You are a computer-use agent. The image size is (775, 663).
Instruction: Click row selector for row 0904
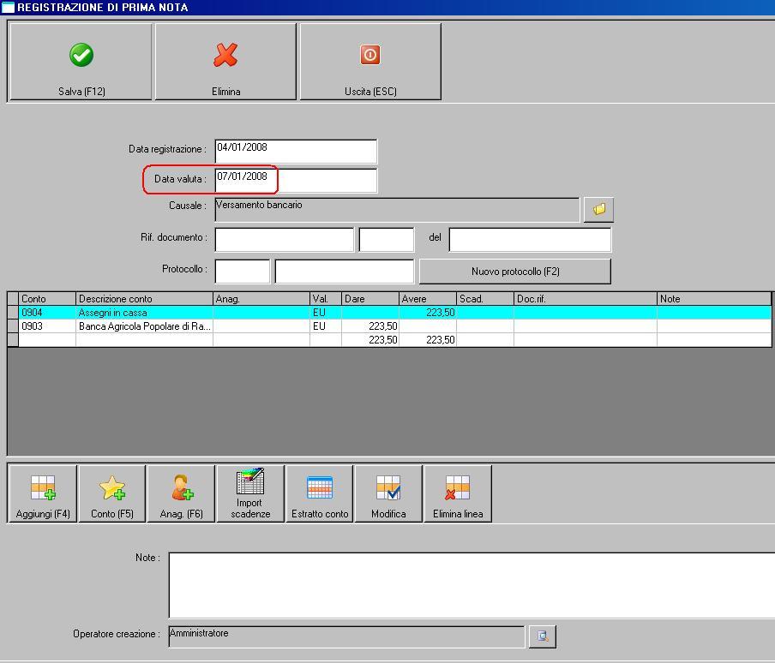[13, 313]
